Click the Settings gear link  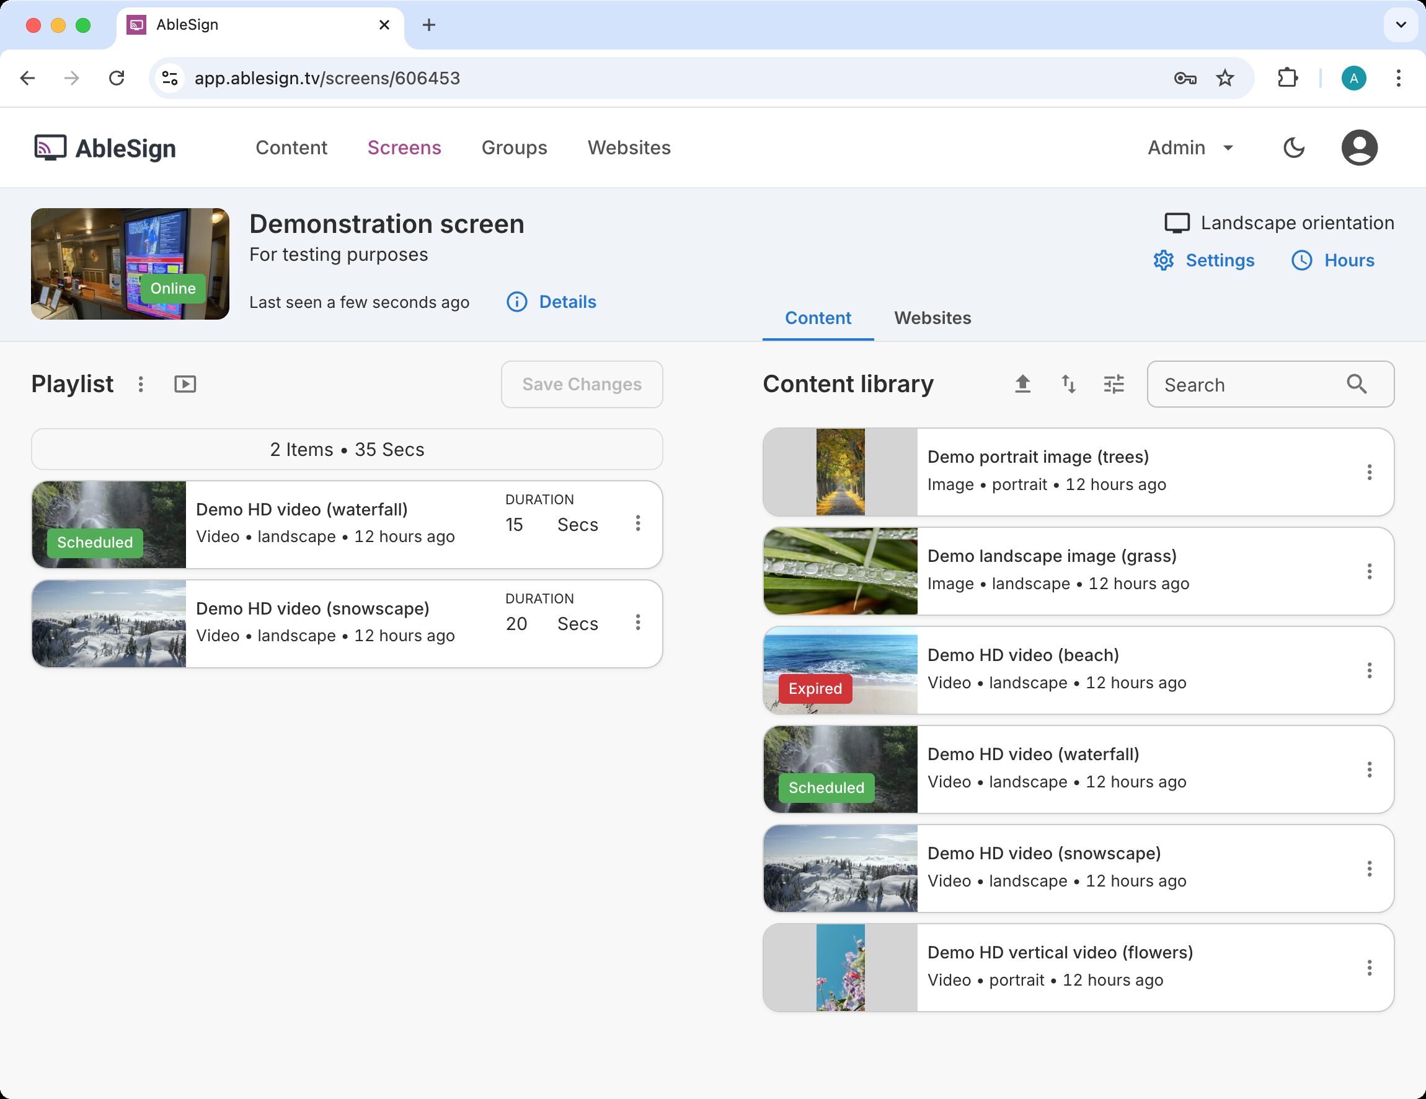tap(1204, 260)
